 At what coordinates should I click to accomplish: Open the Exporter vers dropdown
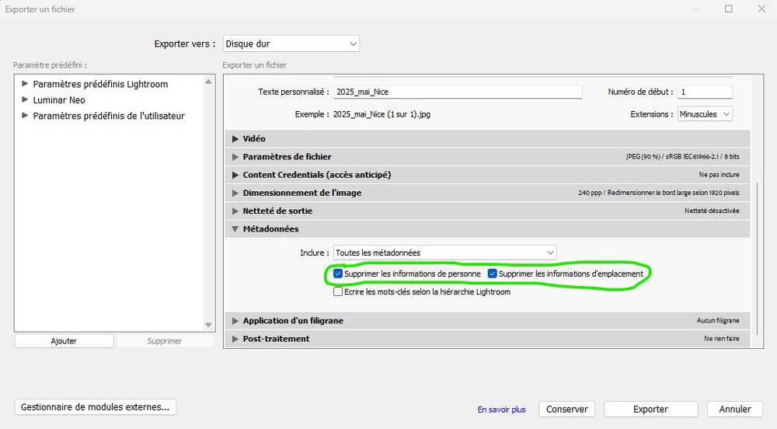coord(291,44)
